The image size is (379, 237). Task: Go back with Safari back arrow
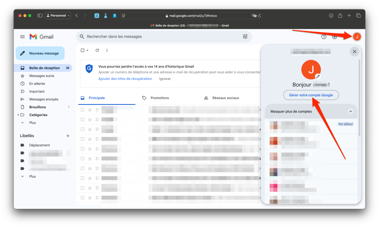tap(77, 16)
